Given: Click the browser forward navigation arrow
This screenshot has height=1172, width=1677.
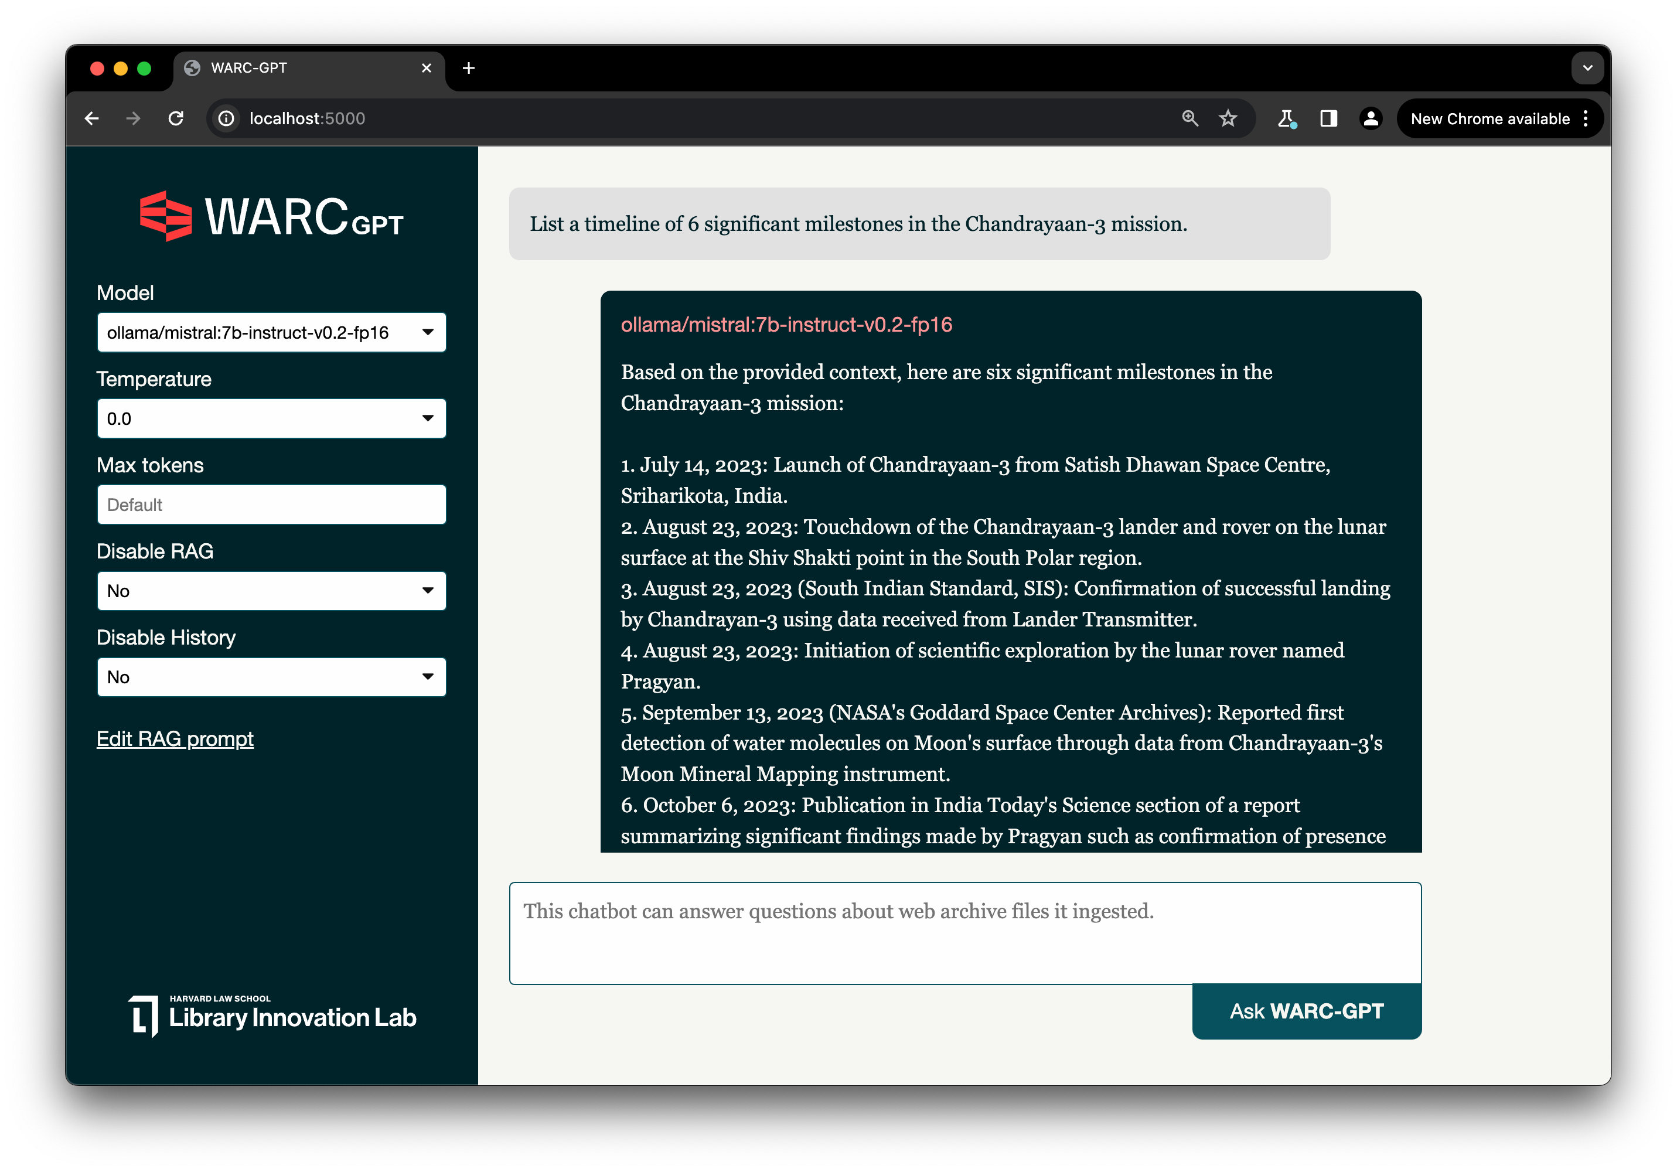Looking at the screenshot, I should tap(134, 118).
